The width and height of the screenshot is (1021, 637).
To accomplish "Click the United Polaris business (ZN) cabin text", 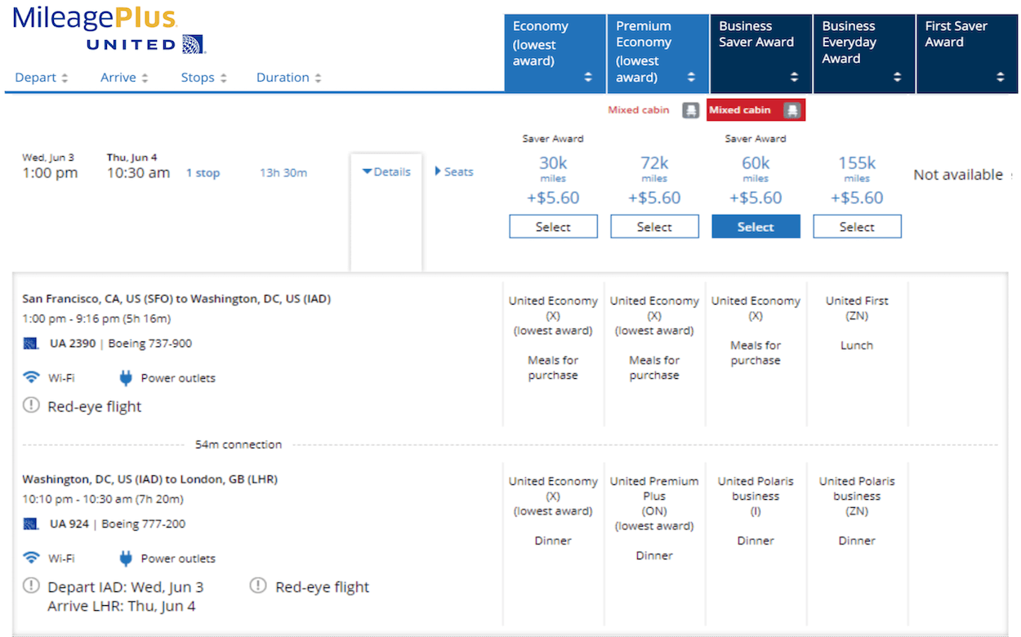I will 857,496.
